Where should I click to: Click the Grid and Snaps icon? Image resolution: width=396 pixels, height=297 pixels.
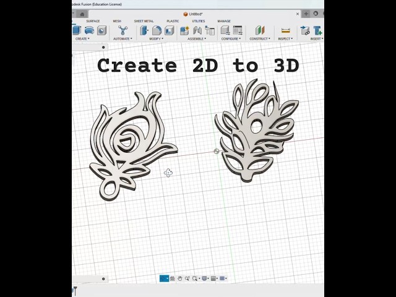coord(213,278)
